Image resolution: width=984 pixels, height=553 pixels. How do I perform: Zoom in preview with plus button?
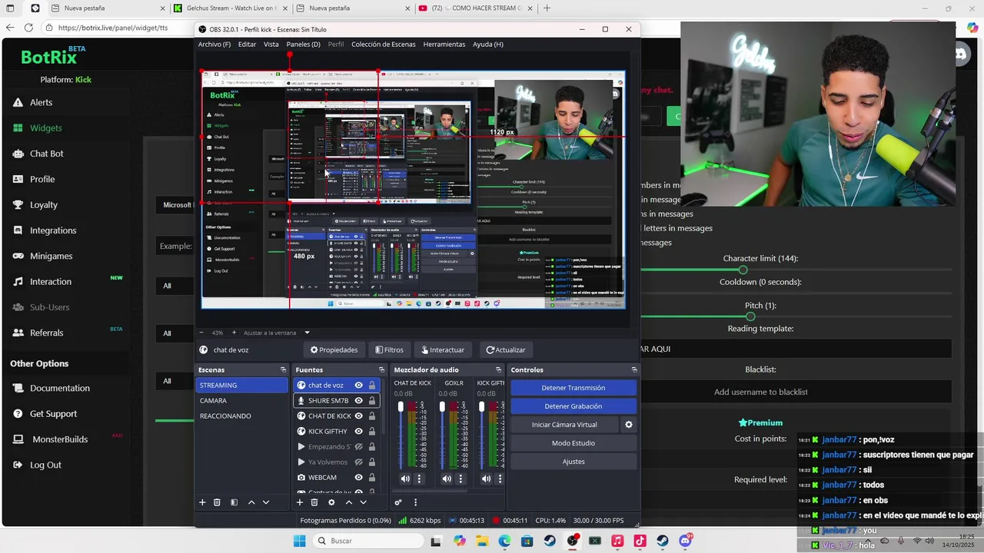(234, 333)
